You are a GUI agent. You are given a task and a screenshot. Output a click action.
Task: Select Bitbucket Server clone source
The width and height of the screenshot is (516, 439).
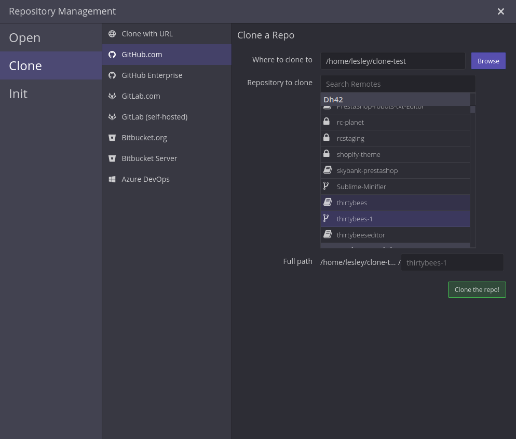tap(167, 158)
